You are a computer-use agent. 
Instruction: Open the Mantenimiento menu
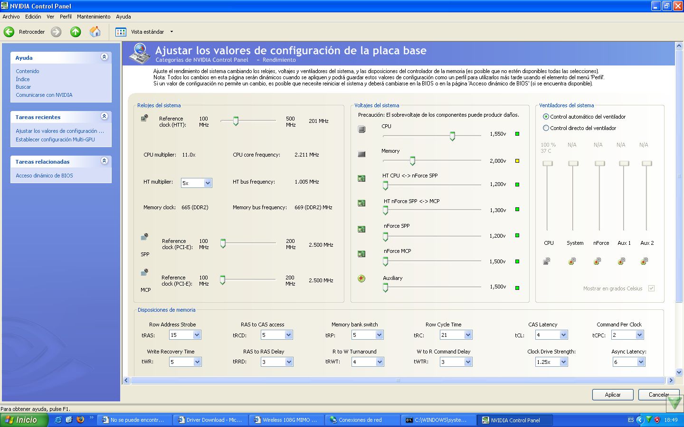click(94, 17)
